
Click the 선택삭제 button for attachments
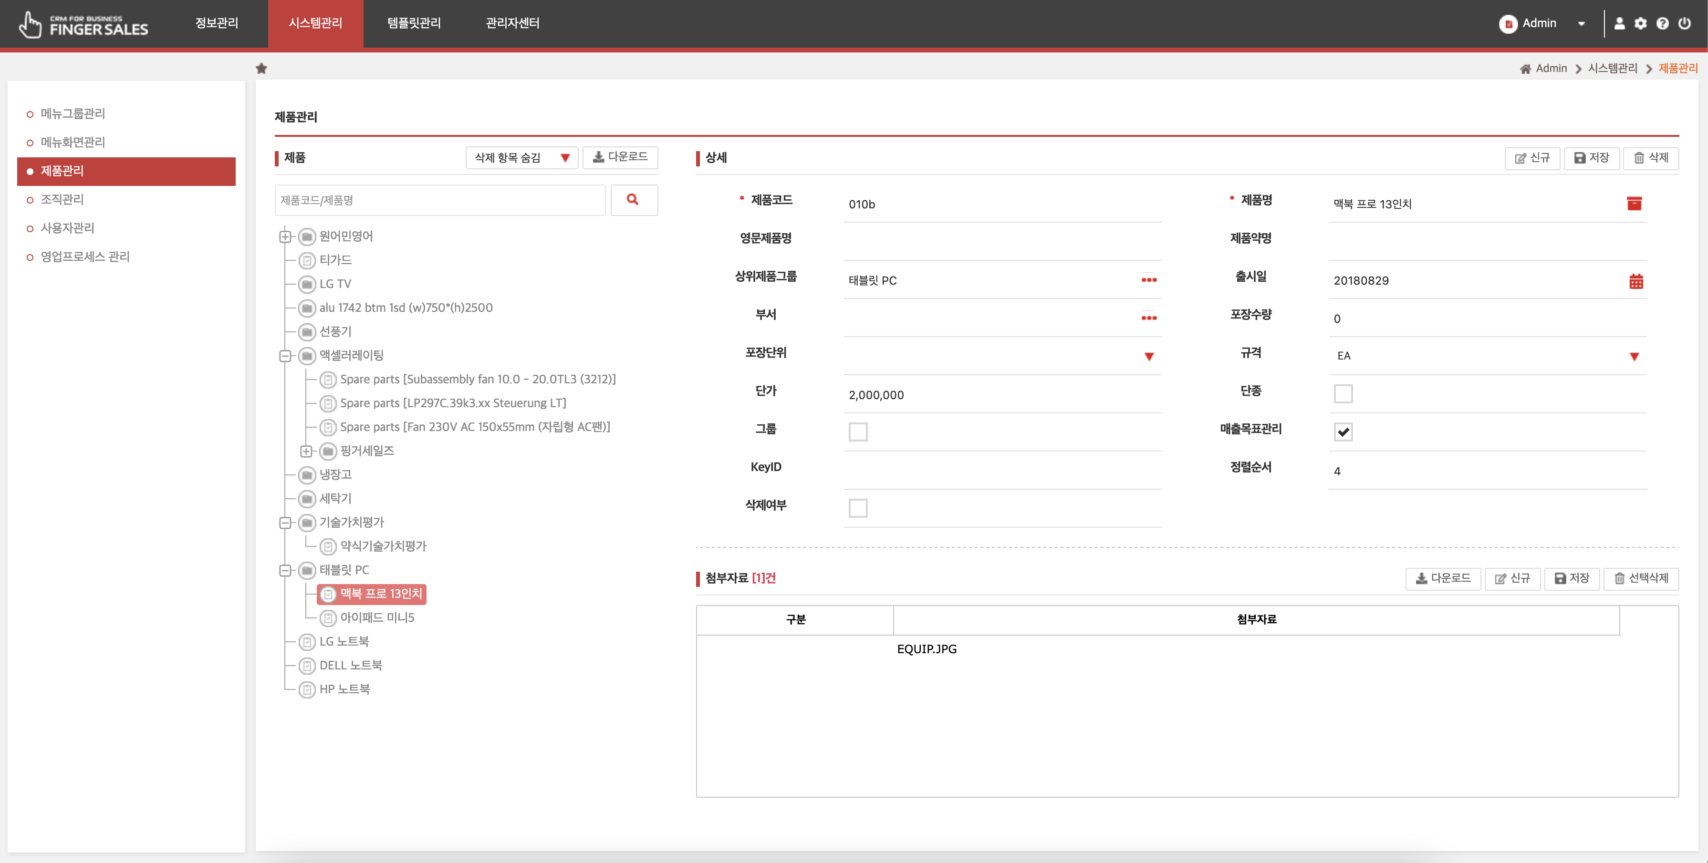(1640, 578)
